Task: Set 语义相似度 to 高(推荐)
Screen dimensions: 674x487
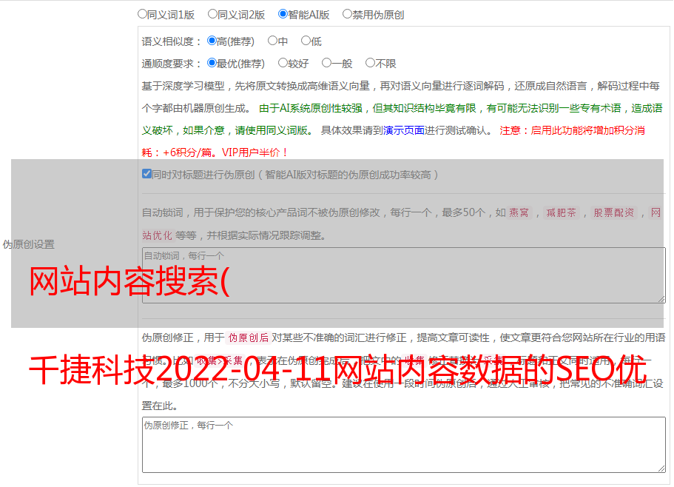Action: click(x=212, y=41)
